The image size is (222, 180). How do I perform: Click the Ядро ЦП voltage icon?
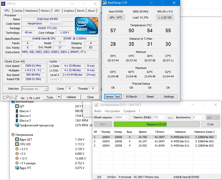coord(17,140)
